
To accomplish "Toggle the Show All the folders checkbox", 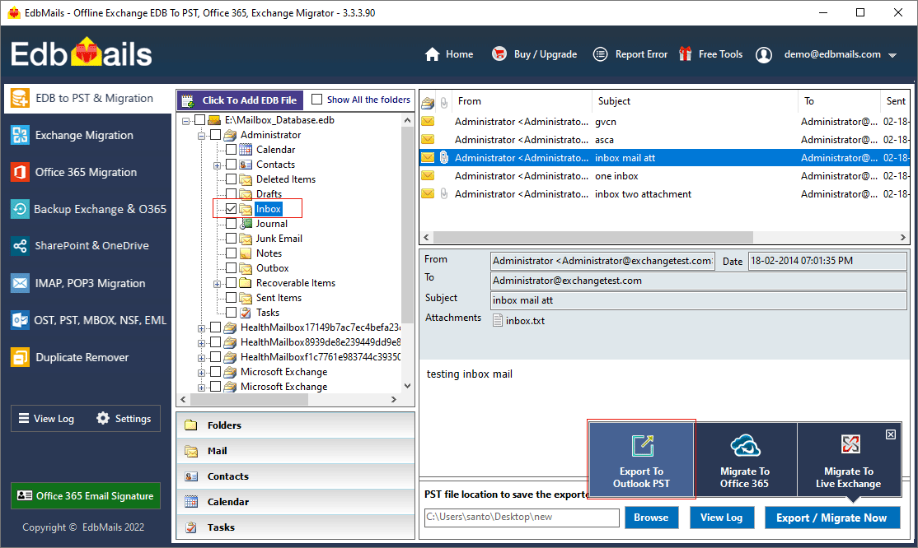I will point(316,100).
